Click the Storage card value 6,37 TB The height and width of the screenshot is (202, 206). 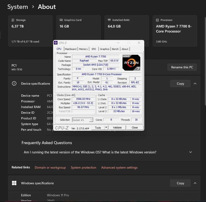[x=18, y=26]
